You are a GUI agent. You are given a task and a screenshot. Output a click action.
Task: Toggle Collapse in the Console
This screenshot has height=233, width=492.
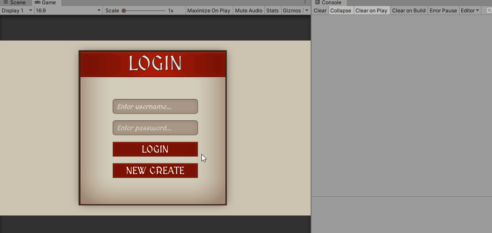pyautogui.click(x=341, y=10)
